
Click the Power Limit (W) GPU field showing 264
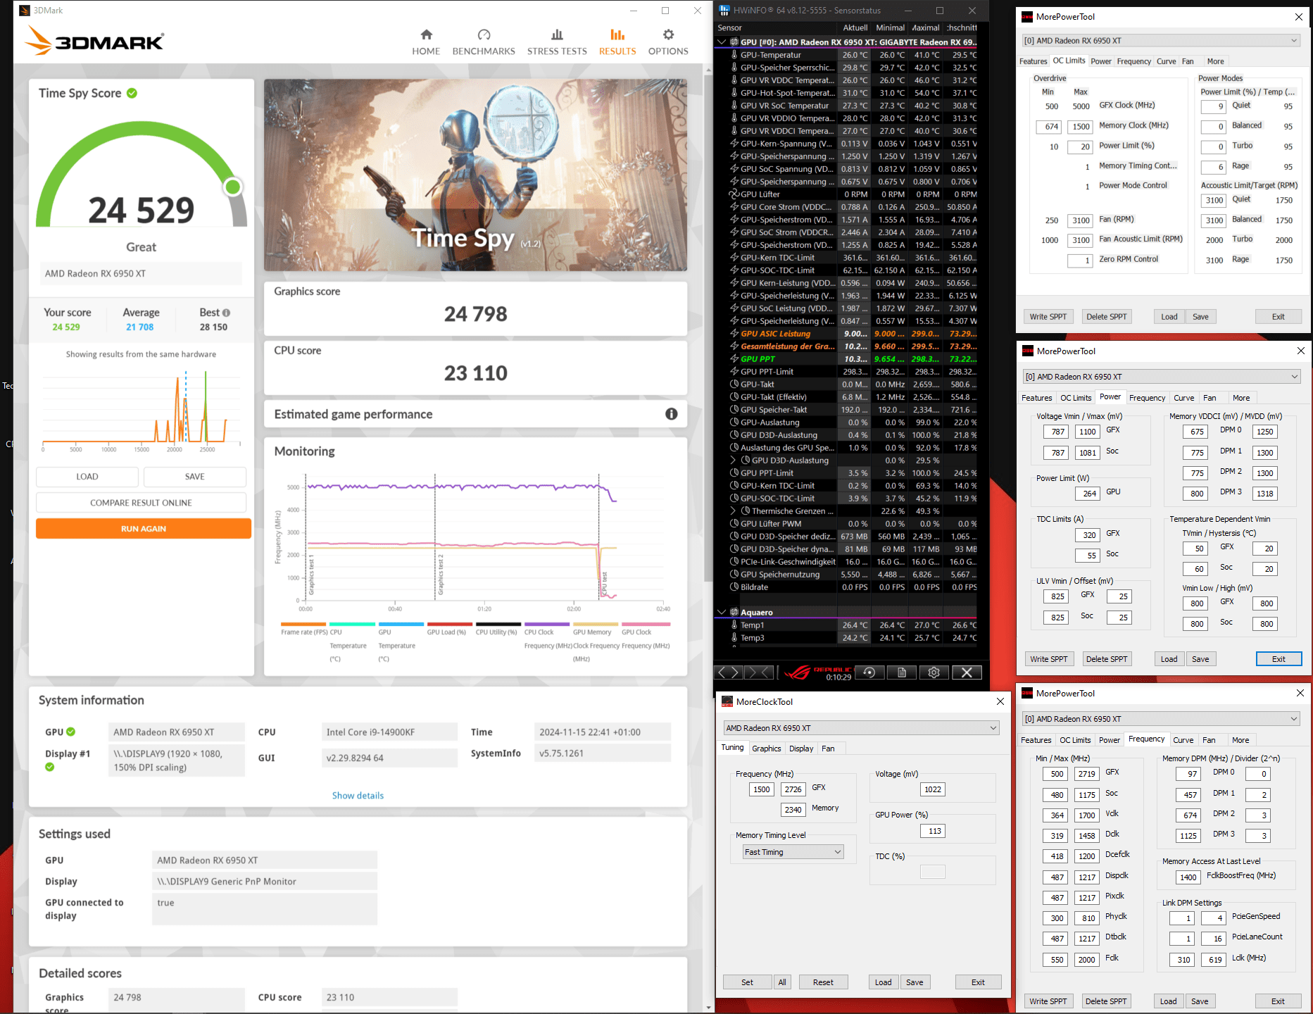1088,494
